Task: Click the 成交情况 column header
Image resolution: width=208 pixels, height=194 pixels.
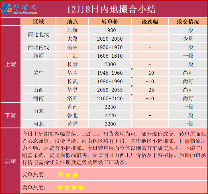Action: (188, 22)
